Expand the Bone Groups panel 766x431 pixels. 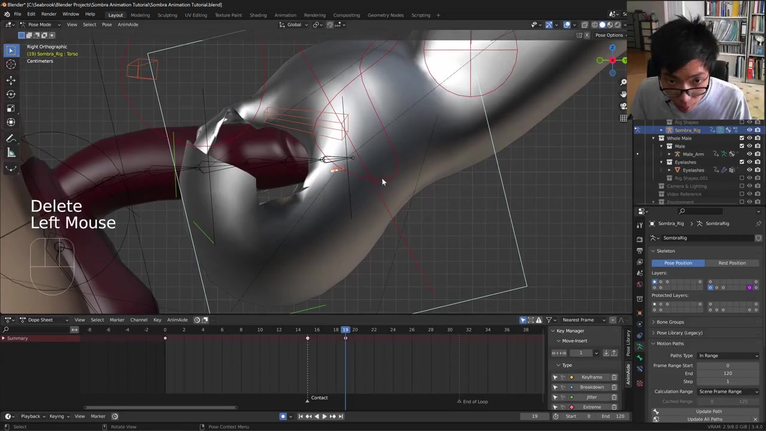coord(670,322)
